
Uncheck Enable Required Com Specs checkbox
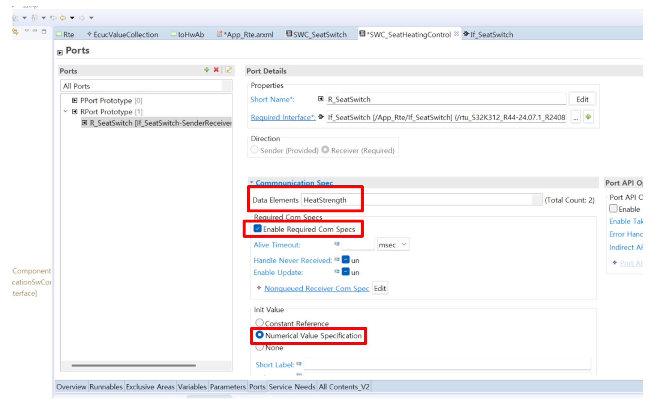(258, 229)
